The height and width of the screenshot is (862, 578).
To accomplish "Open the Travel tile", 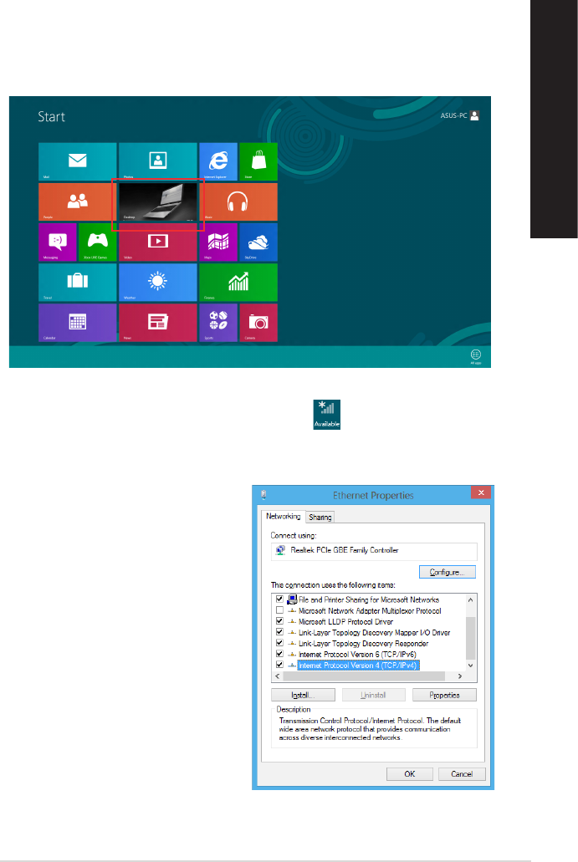I will (x=78, y=282).
